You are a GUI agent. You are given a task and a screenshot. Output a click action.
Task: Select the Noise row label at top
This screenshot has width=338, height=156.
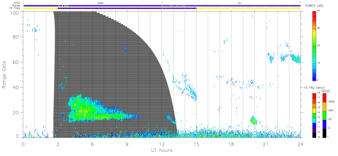point(17,6)
